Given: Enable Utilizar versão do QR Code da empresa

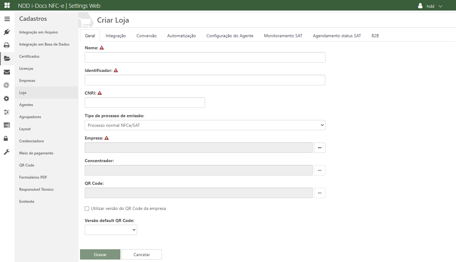Looking at the screenshot, I should point(87,209).
